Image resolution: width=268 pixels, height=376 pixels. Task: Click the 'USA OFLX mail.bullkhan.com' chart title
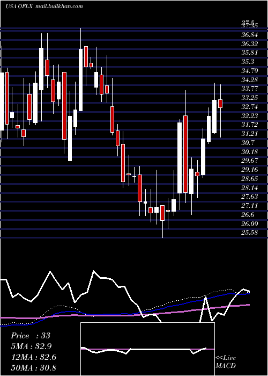(44, 6)
